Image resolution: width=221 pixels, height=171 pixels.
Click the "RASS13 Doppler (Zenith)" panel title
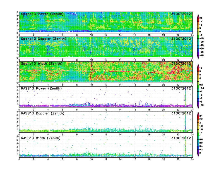click(42, 113)
